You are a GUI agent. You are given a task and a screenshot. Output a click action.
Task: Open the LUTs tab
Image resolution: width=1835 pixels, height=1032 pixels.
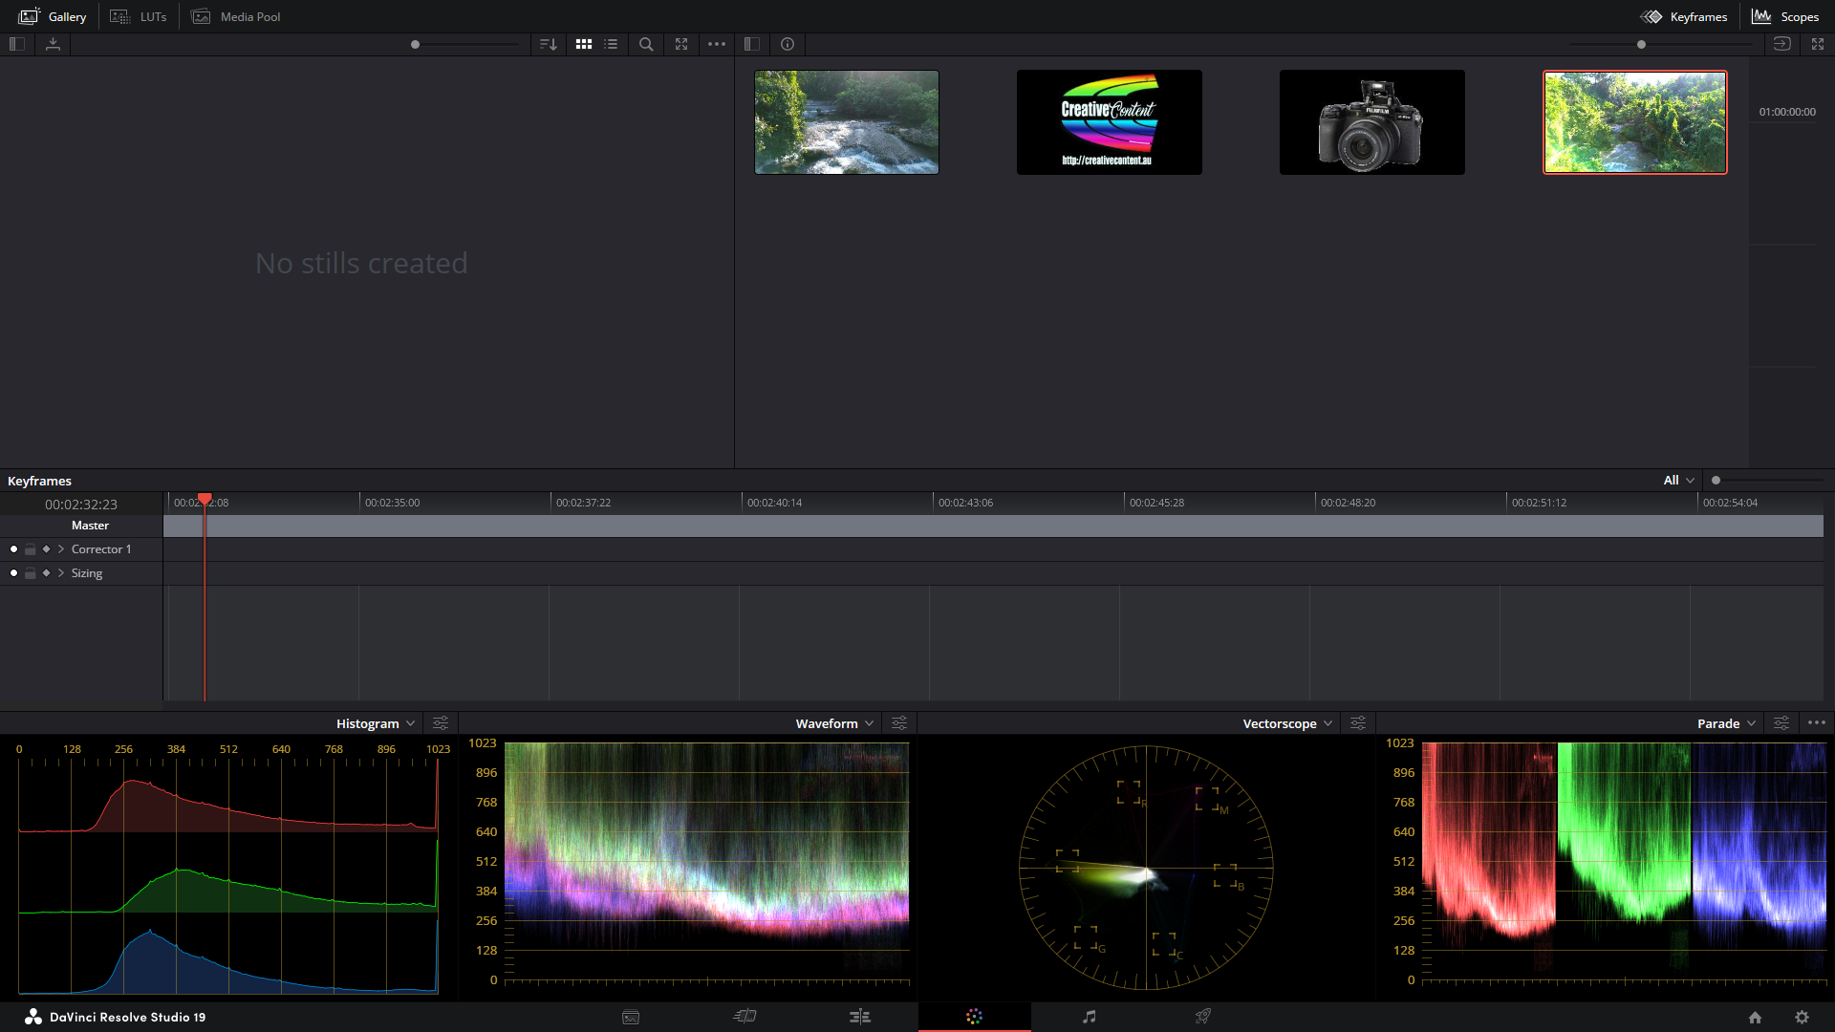point(139,16)
